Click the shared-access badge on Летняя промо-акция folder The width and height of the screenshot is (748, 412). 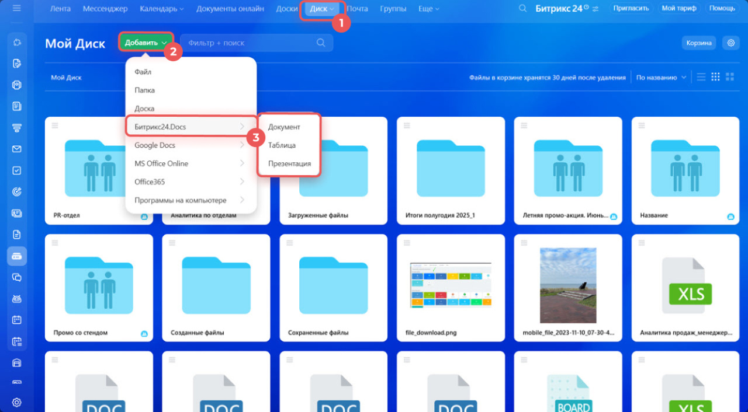point(614,217)
